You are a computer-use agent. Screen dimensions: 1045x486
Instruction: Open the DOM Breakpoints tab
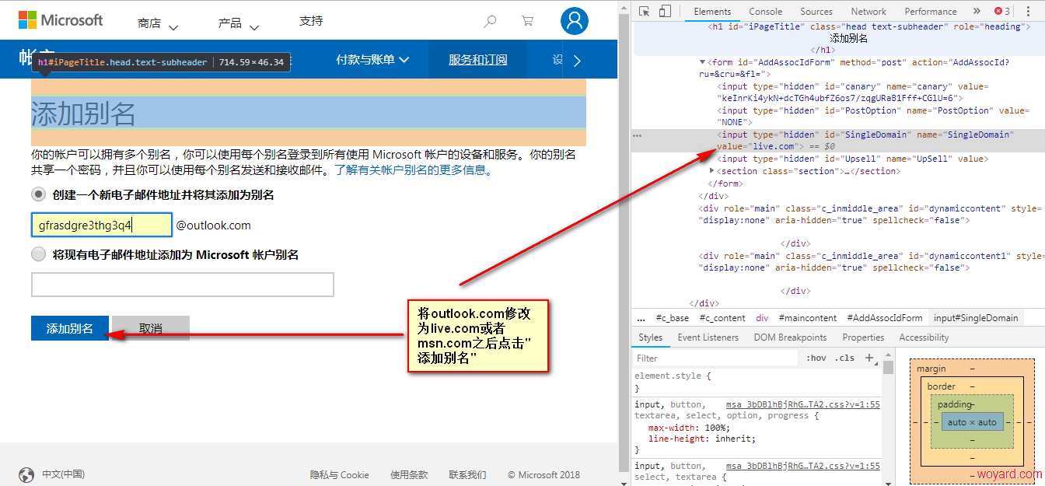[x=790, y=337]
